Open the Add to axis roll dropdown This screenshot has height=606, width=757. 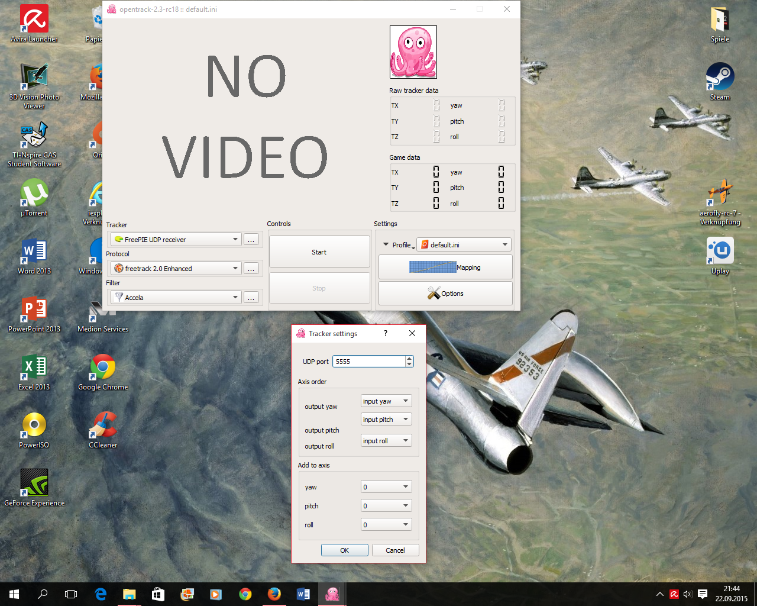tap(386, 525)
